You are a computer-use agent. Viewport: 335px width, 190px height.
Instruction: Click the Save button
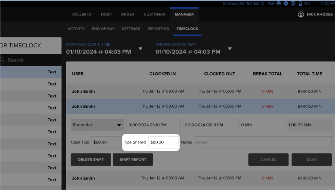tap(311, 159)
